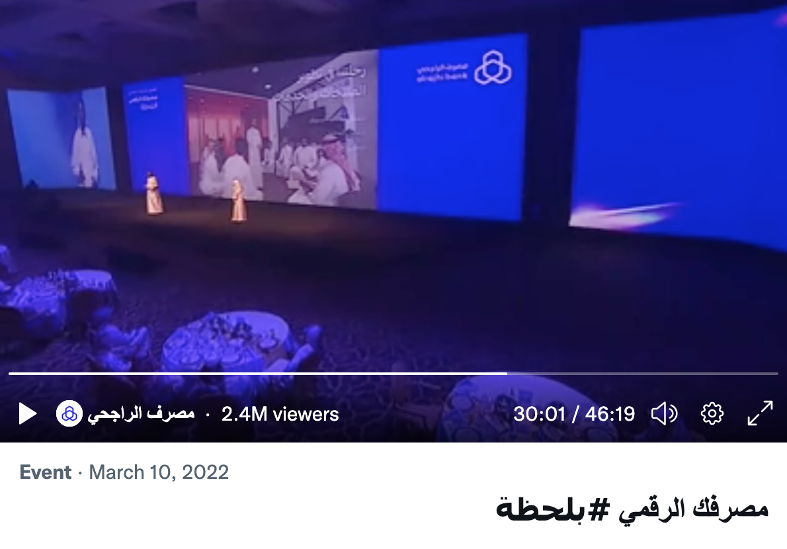Click the end of progress bar
Screen dimensions: 787x549
coord(777,373)
